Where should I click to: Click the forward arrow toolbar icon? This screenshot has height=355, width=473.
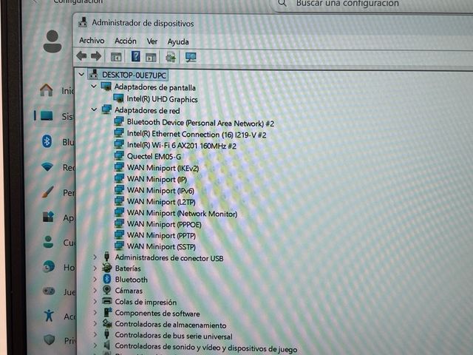point(96,56)
